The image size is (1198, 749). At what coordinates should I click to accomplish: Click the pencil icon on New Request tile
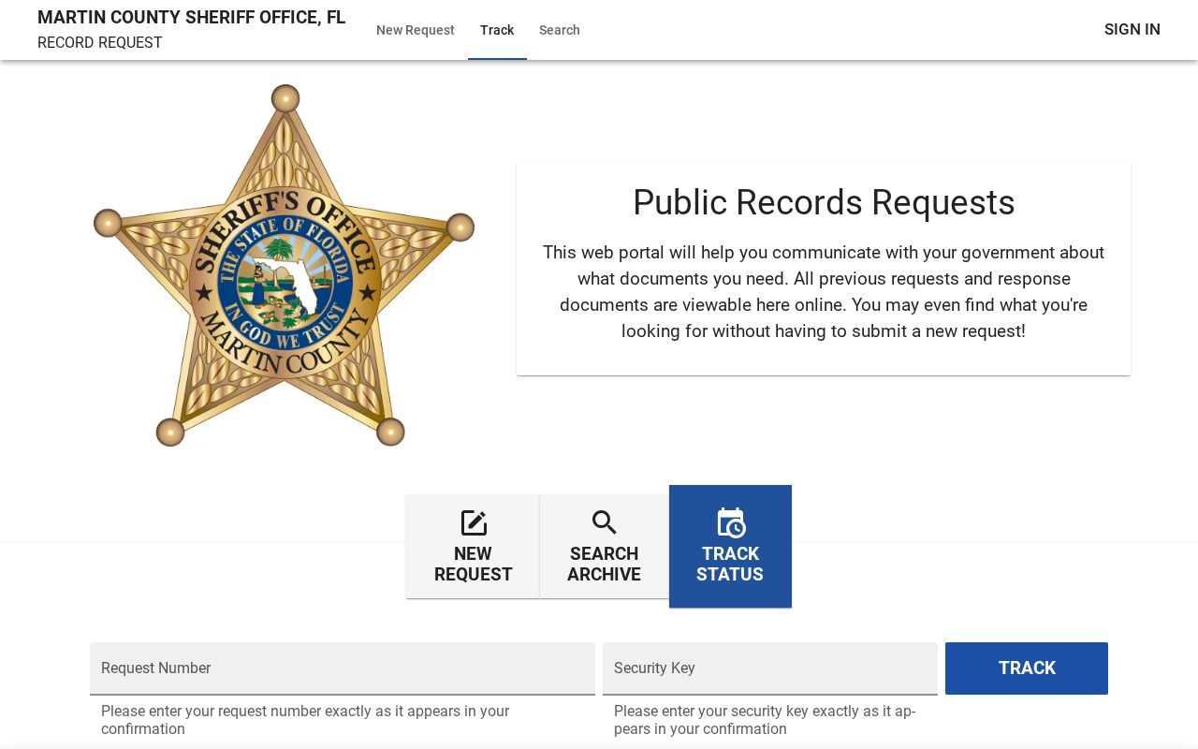click(474, 522)
